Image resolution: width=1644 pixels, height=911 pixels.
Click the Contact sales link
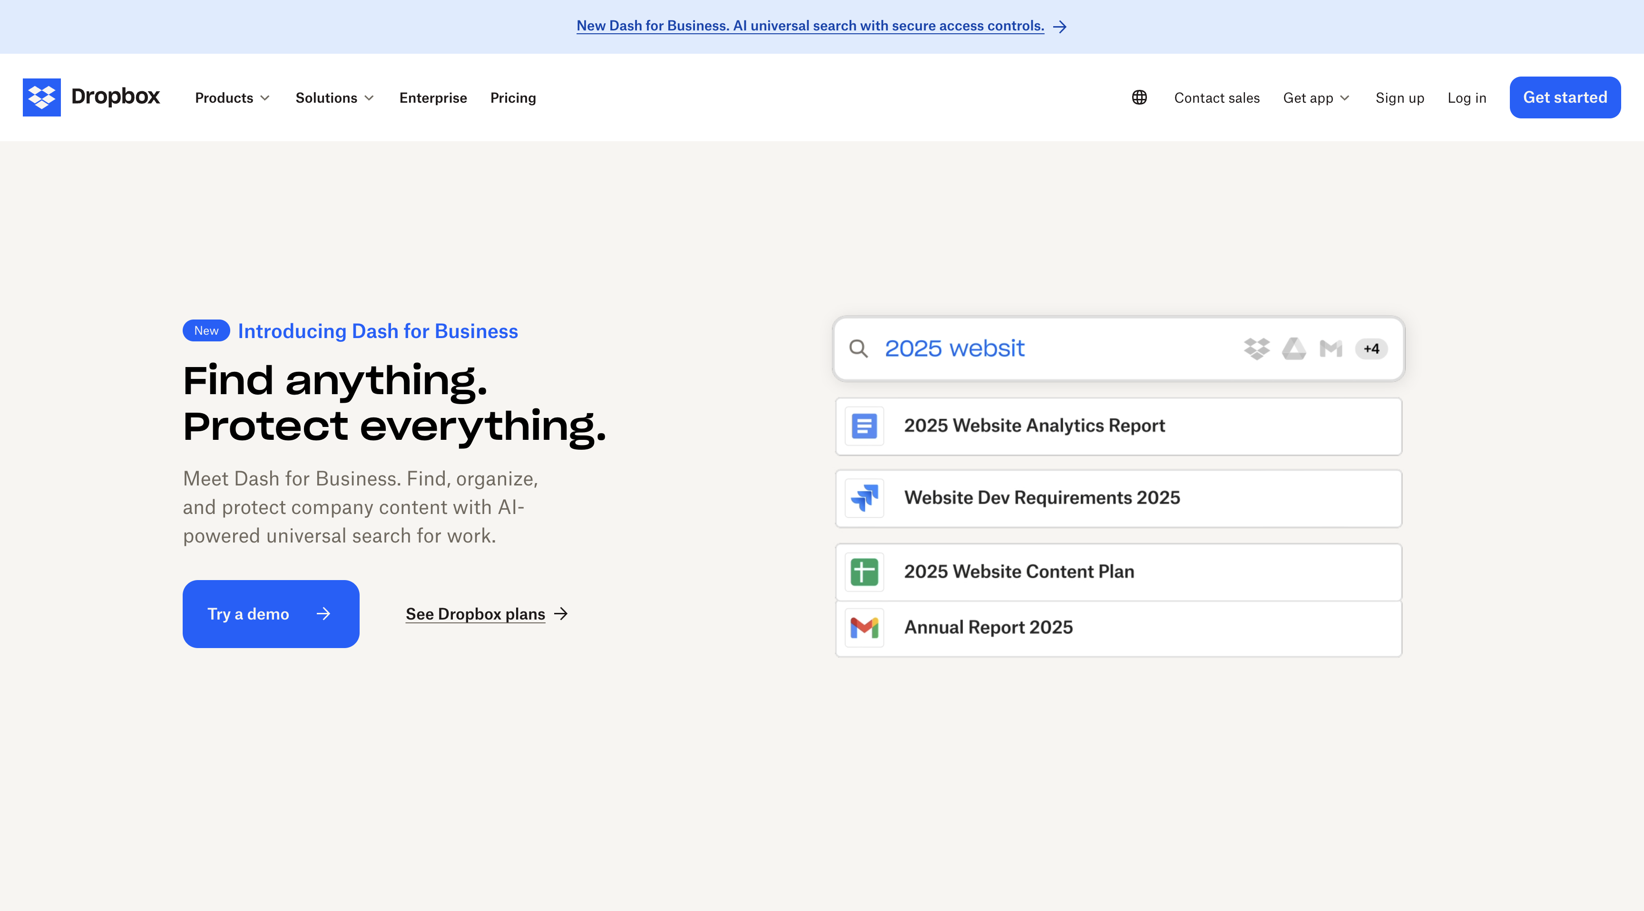tap(1216, 97)
